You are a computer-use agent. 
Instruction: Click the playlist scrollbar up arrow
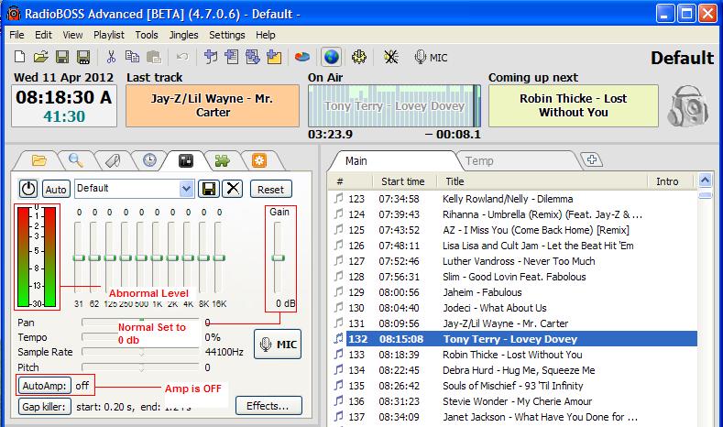pos(705,180)
